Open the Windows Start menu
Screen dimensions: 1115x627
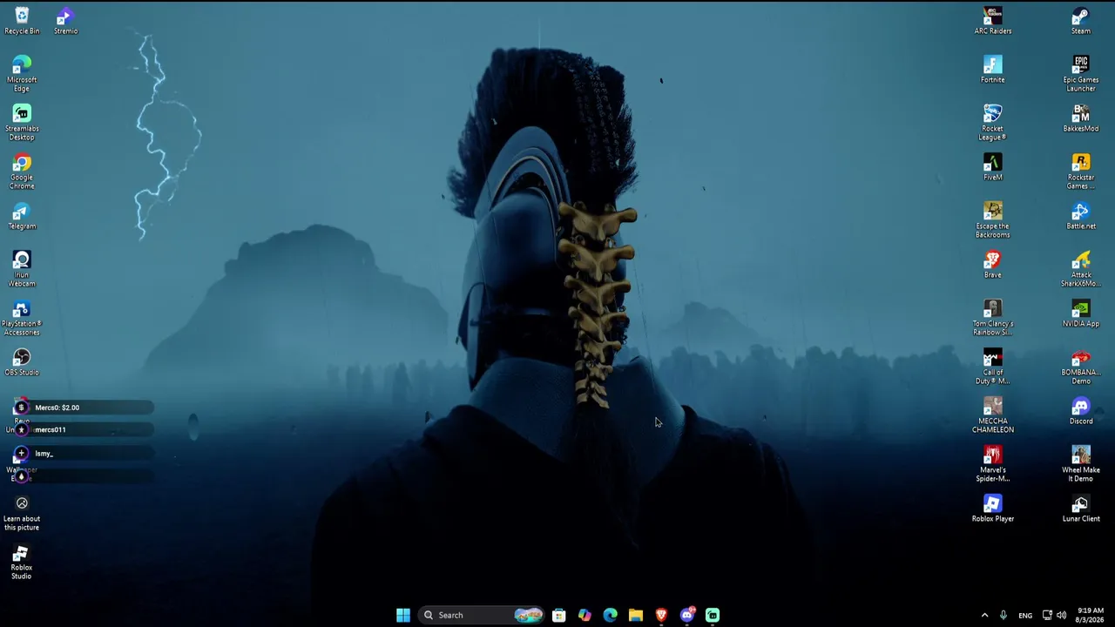point(403,615)
